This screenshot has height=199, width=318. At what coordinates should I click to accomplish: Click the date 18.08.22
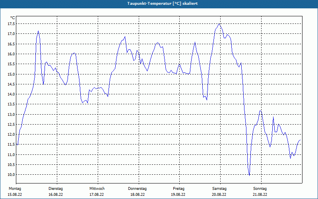point(138,195)
